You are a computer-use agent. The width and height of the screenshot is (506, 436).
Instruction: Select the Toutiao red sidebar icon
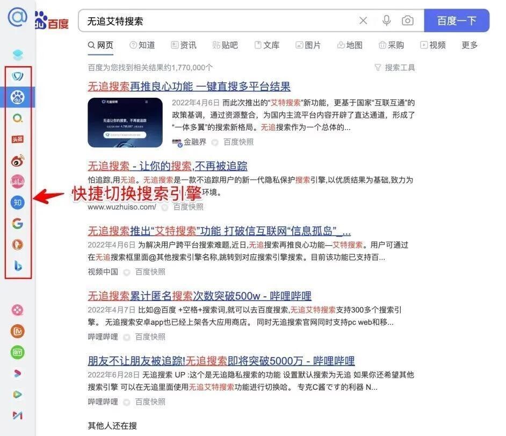click(x=17, y=139)
